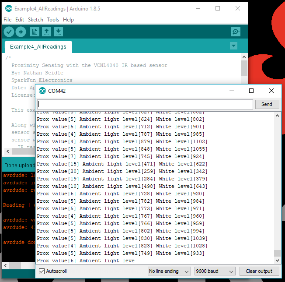This screenshot has width=285, height=282.
Task: Click the code editor scrollbar up arrow
Action: (x=244, y=57)
